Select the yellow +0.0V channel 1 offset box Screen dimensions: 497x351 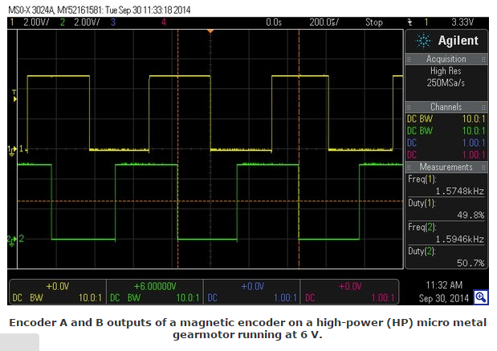click(x=57, y=292)
